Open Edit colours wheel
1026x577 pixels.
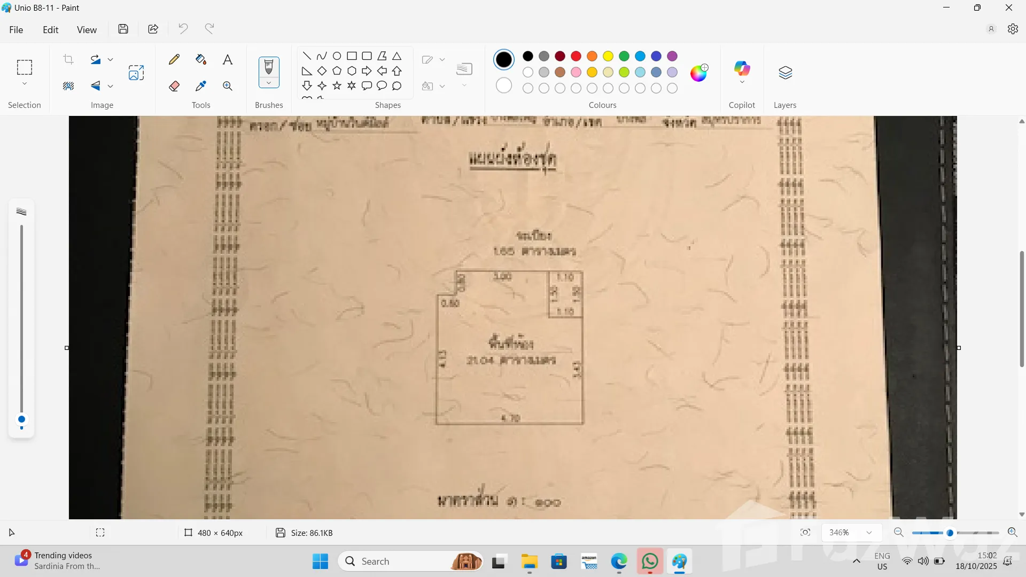(699, 73)
